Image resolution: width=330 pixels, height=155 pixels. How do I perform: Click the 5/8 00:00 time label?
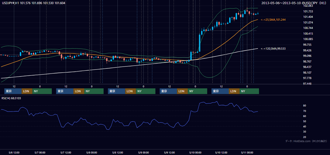click(91, 152)
